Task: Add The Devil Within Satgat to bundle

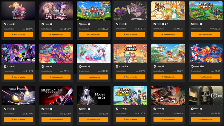Action: point(56,119)
